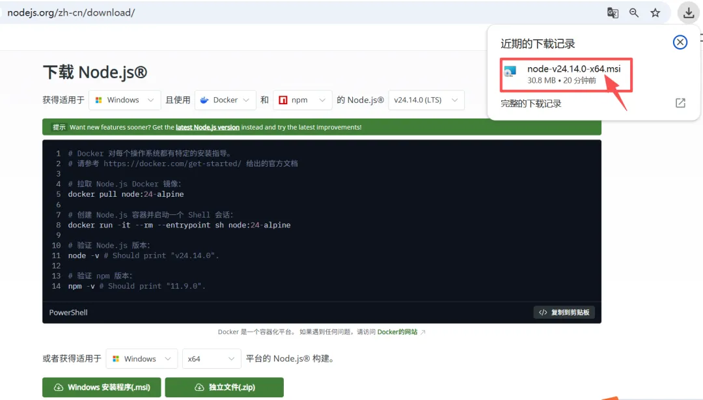The image size is (703, 400).
Task: Open the browser downloads toolbar button
Action: tap(689, 12)
